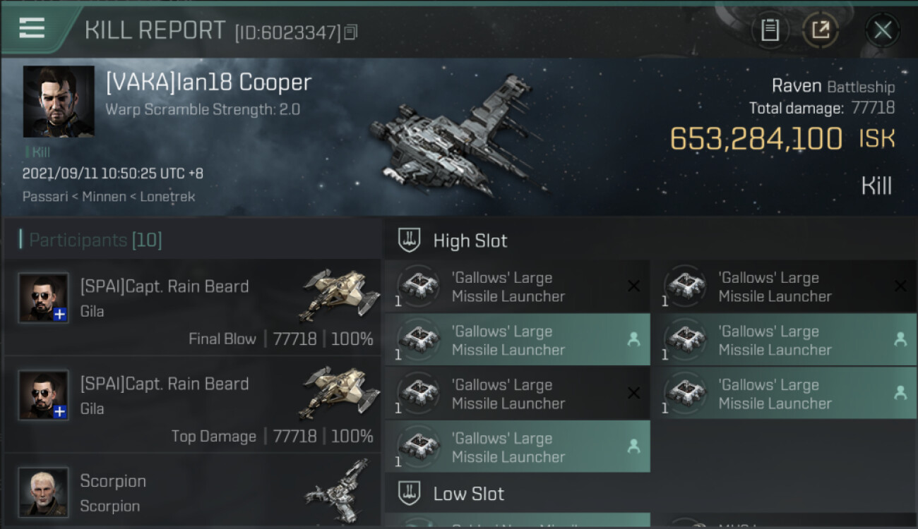
Task: Select dropped launcher in second row right
Action: click(x=784, y=340)
